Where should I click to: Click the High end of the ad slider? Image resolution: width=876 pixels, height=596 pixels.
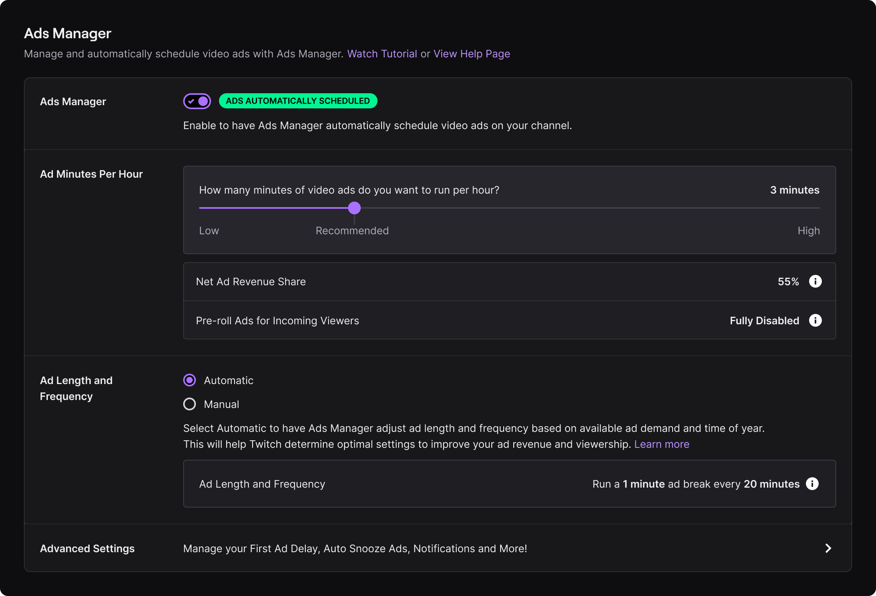point(816,208)
